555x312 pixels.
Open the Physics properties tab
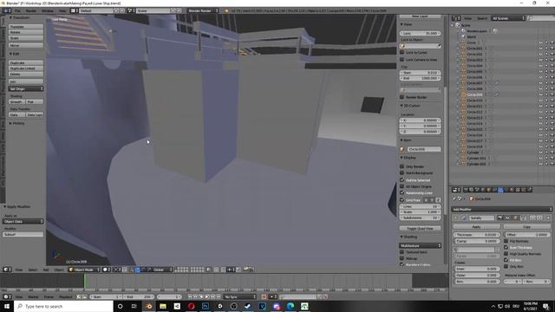point(530,190)
